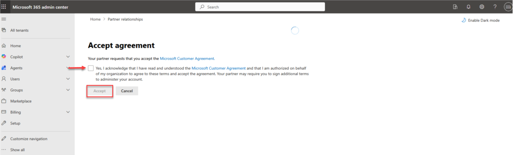The width and height of the screenshot is (513, 155).
Task: Select Copilot in navigation
Action: pyautogui.click(x=17, y=57)
